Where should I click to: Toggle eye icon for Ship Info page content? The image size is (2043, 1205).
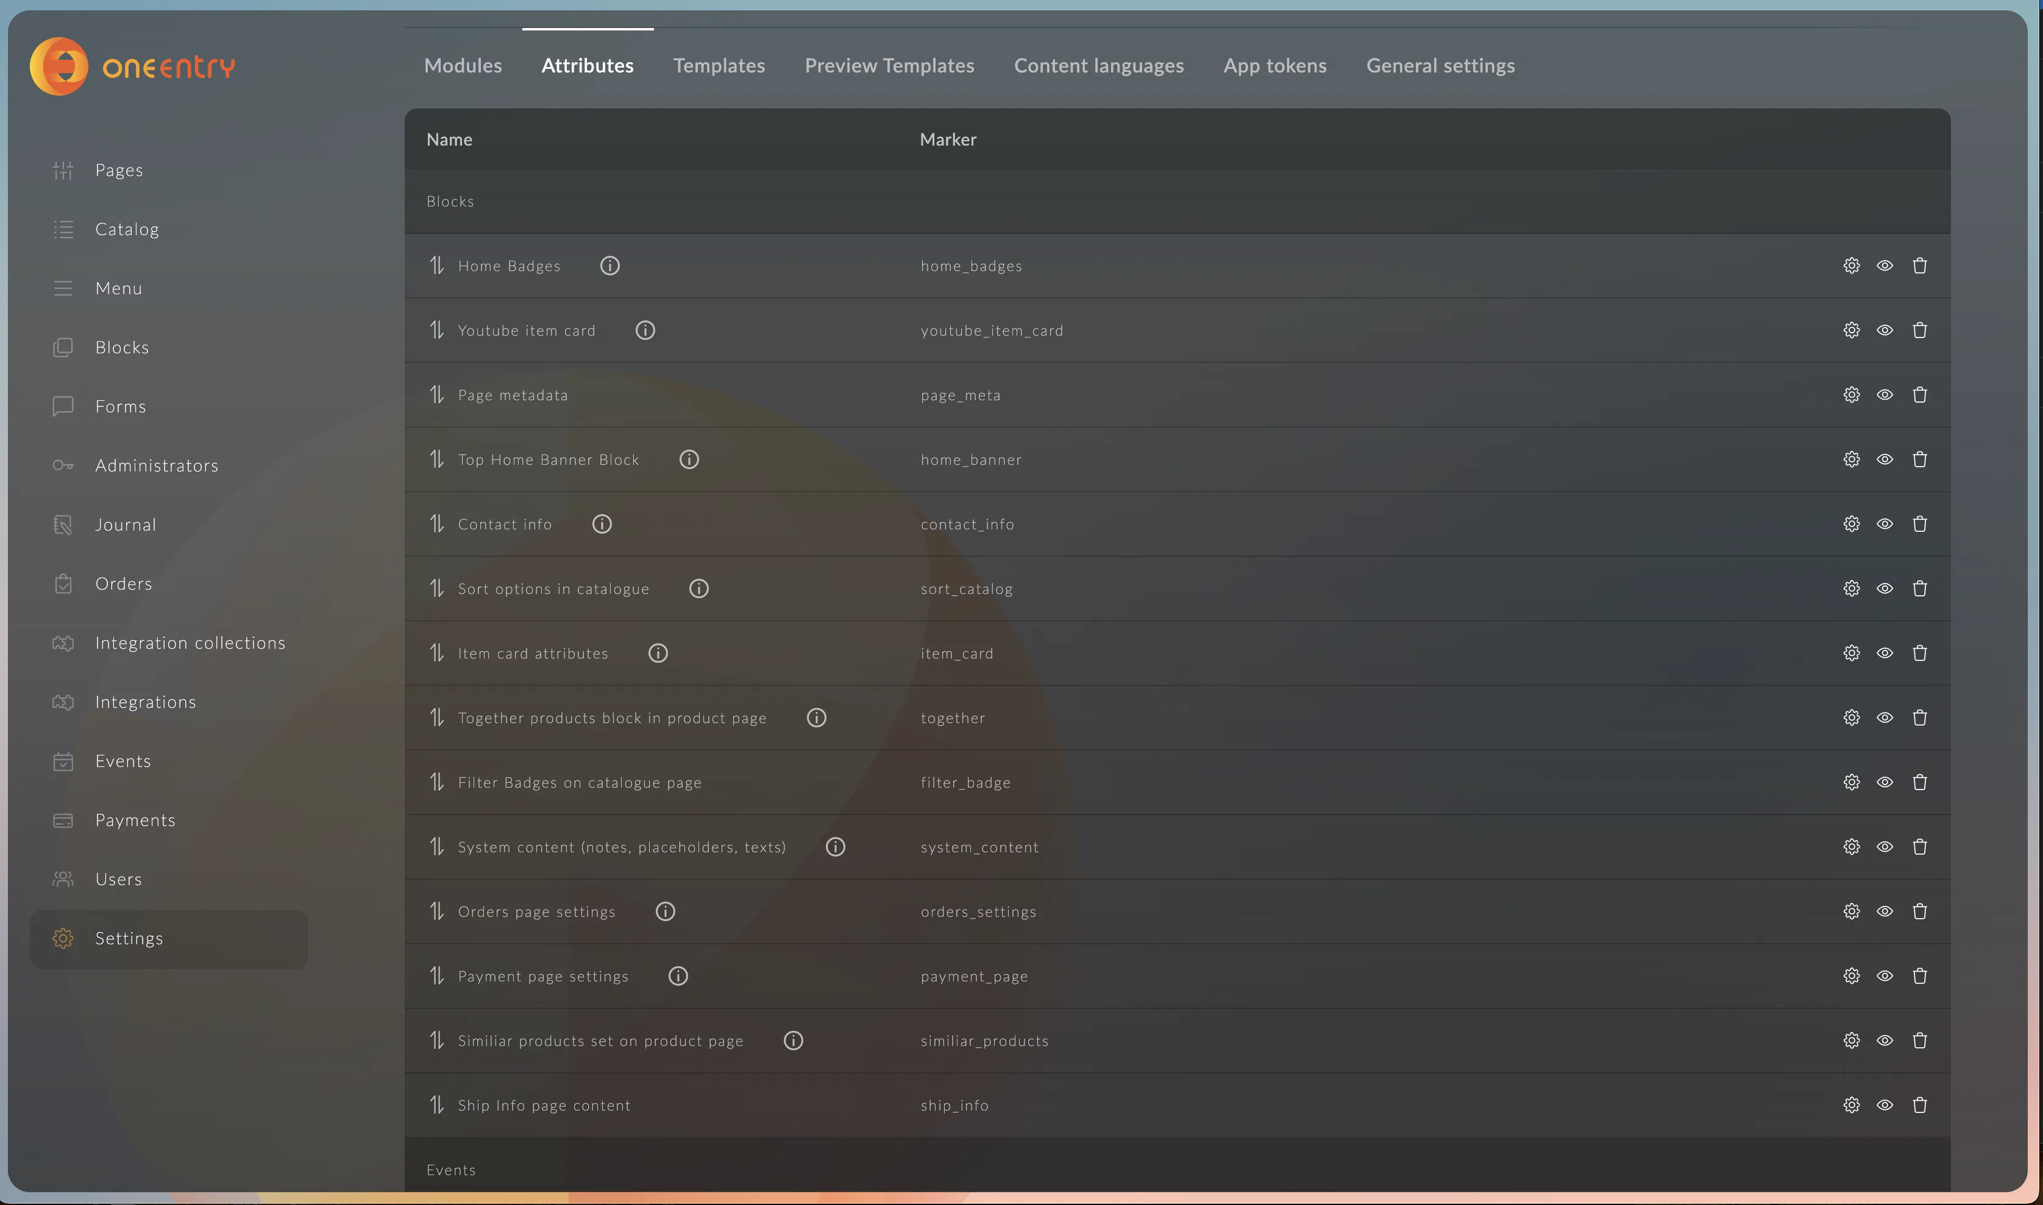(x=1885, y=1105)
